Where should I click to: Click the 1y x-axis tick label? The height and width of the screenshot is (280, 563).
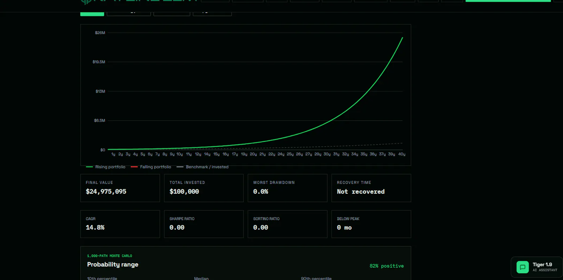(113, 154)
